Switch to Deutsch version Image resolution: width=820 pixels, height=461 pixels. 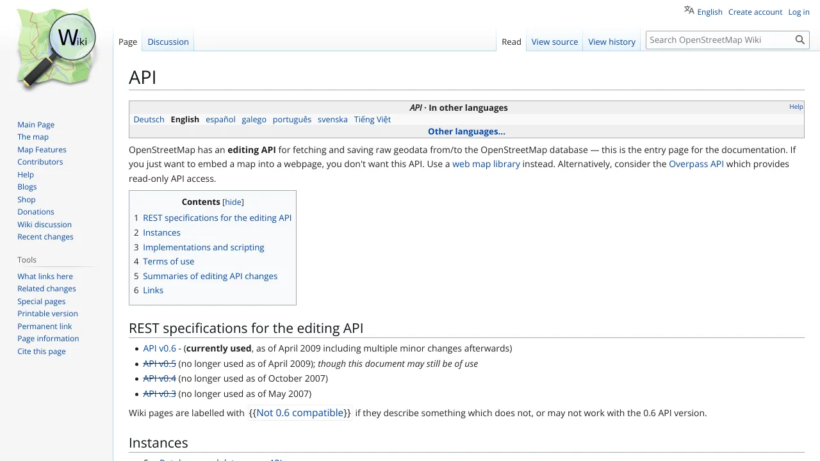coord(149,119)
